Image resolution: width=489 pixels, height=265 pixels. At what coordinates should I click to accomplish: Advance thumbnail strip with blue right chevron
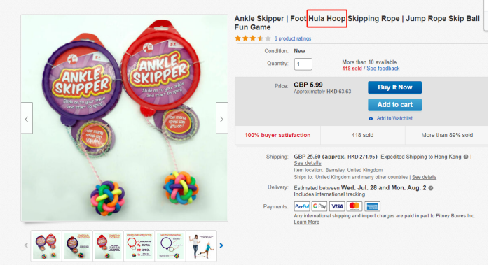[x=221, y=245]
